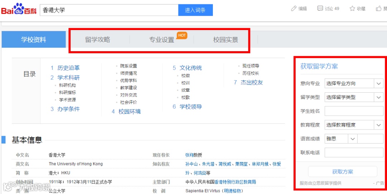Go to 教学建设 subsection

129,88
